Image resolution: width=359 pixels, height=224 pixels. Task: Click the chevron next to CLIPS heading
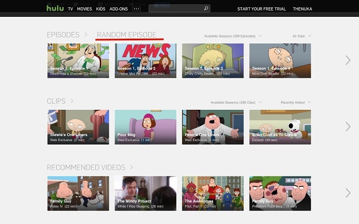coord(72,101)
